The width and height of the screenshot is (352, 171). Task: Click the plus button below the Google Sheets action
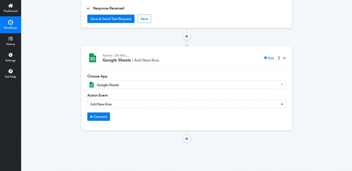(x=187, y=139)
